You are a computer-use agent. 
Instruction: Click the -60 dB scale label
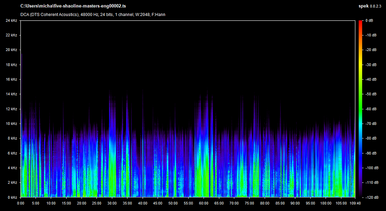[370, 109]
